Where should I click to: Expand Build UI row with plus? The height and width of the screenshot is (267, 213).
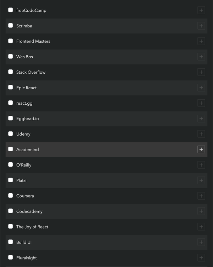coord(201,242)
